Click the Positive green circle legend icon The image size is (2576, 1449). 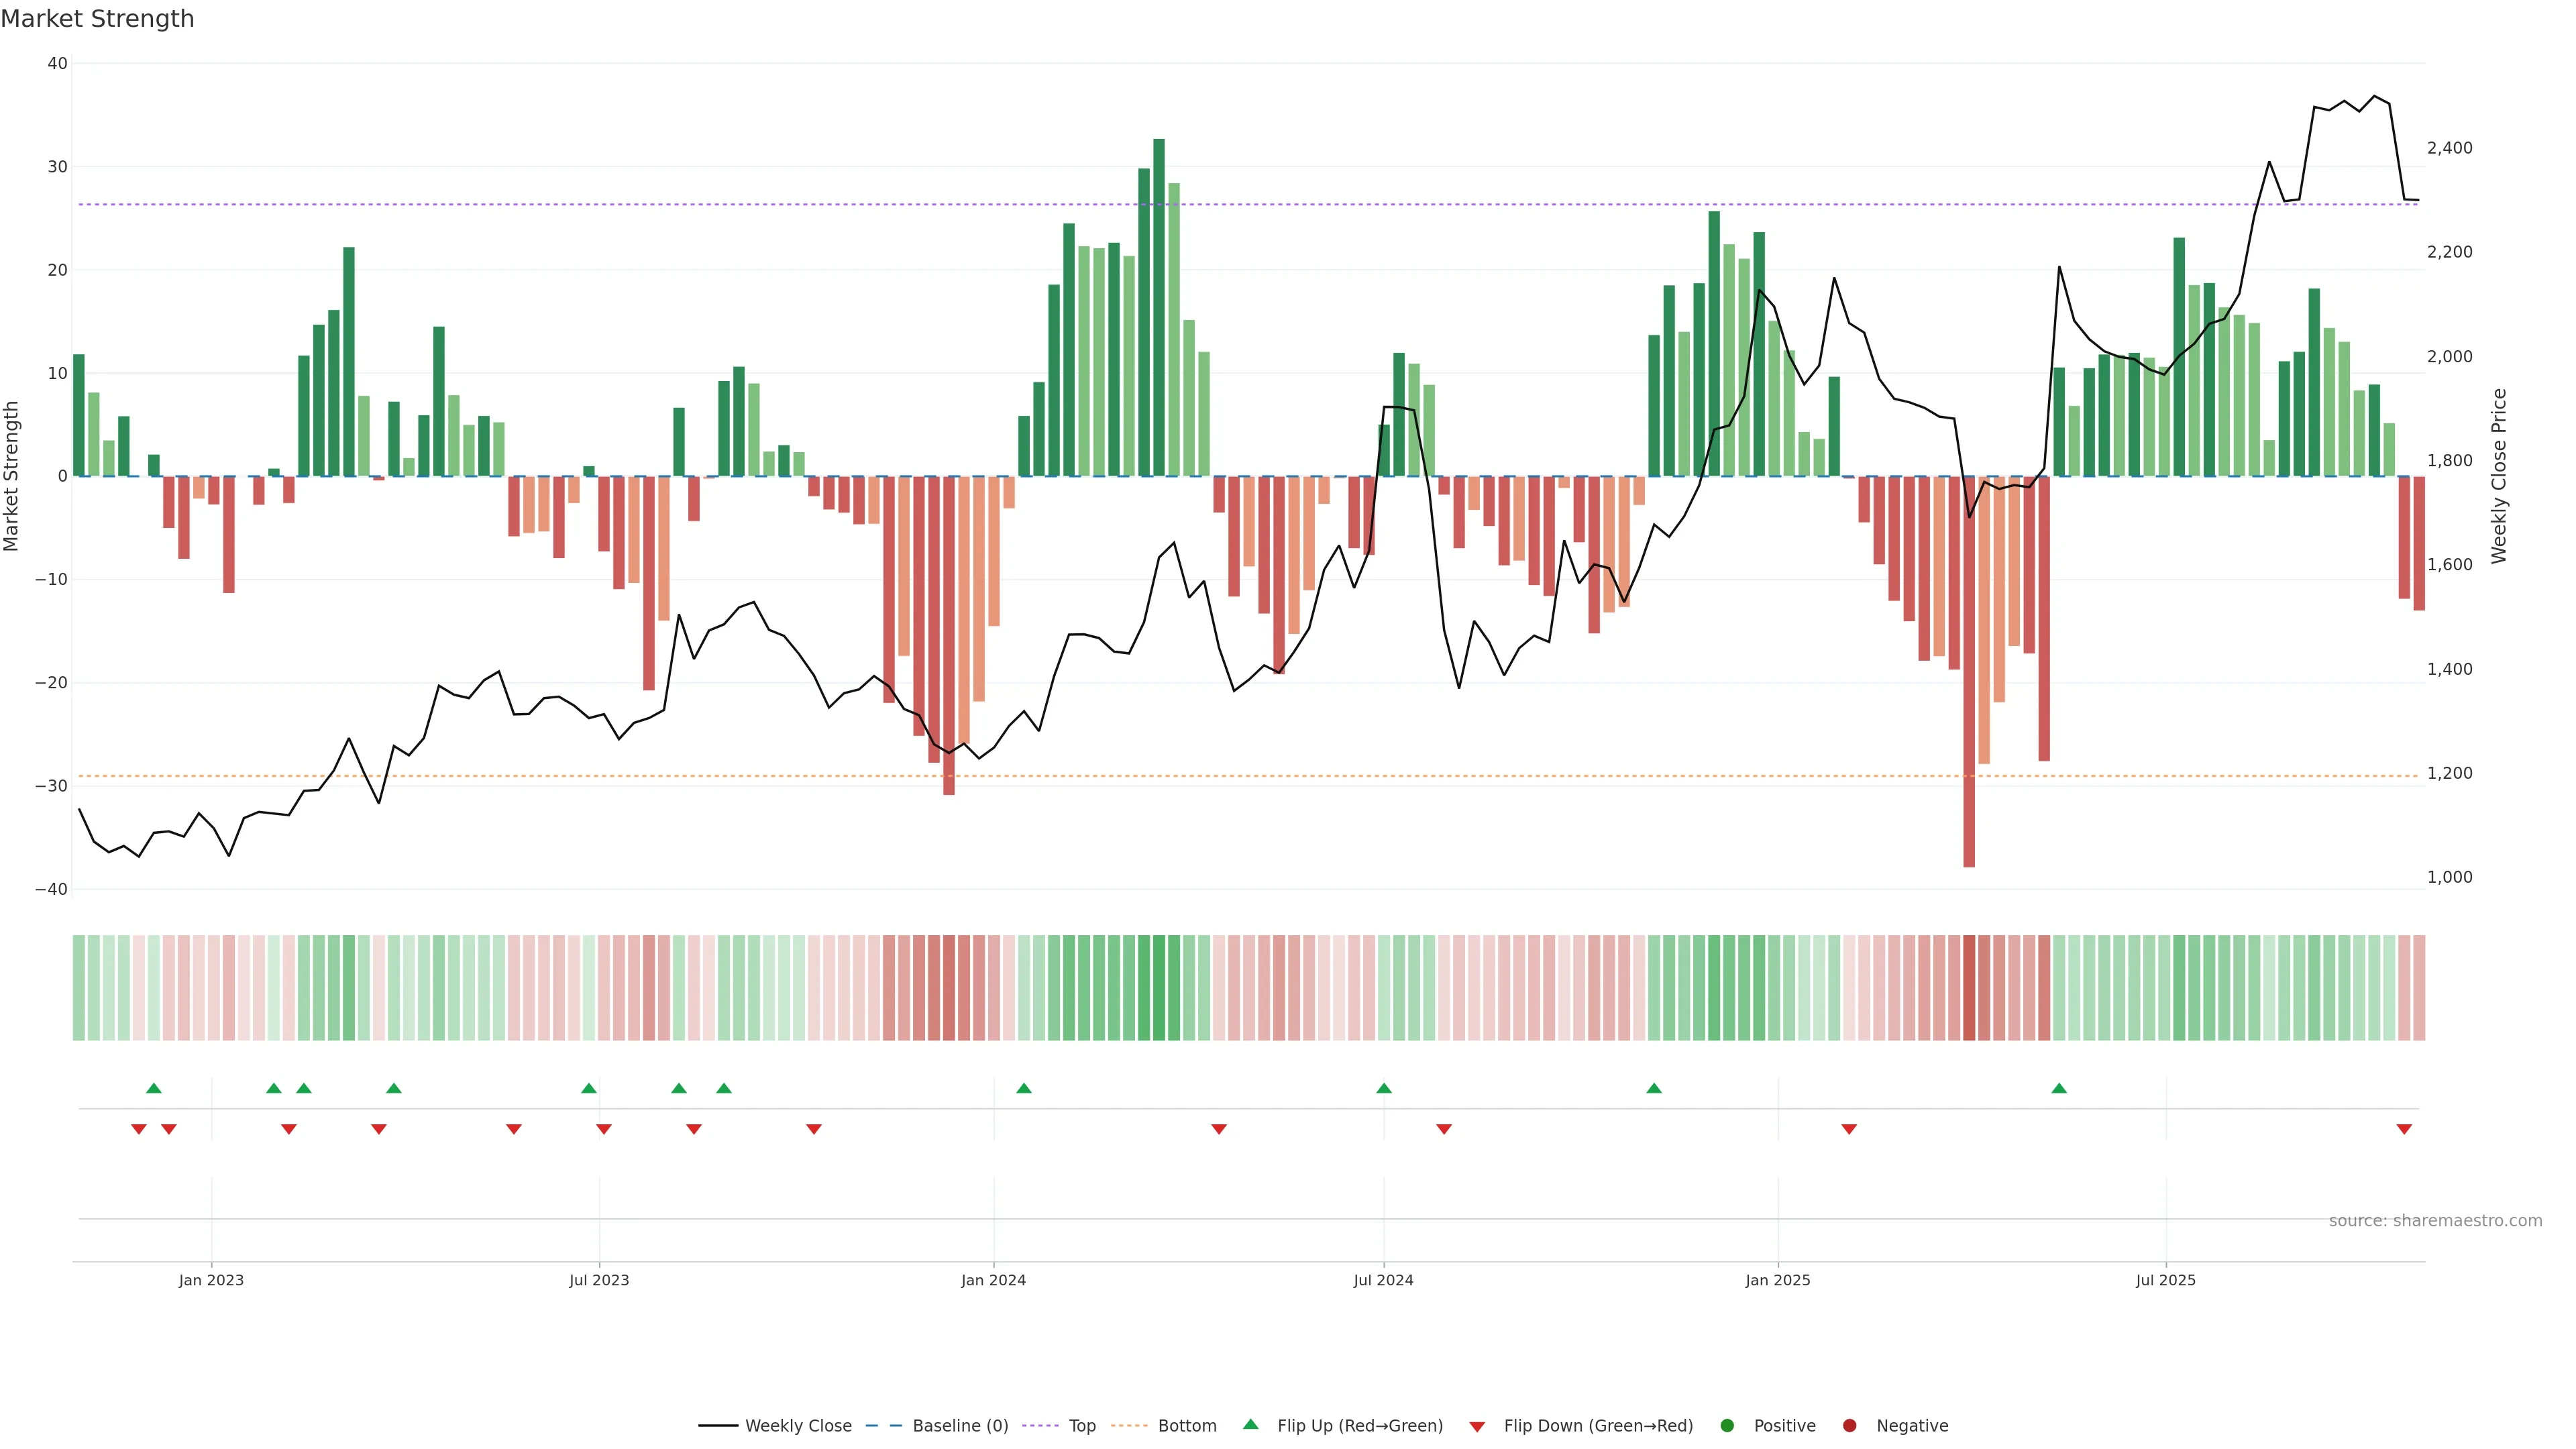coord(1727,1425)
